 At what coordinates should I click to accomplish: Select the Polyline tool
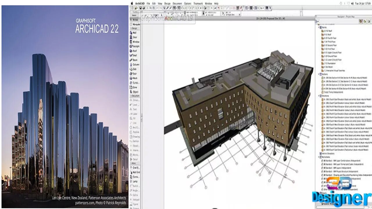click(135, 132)
